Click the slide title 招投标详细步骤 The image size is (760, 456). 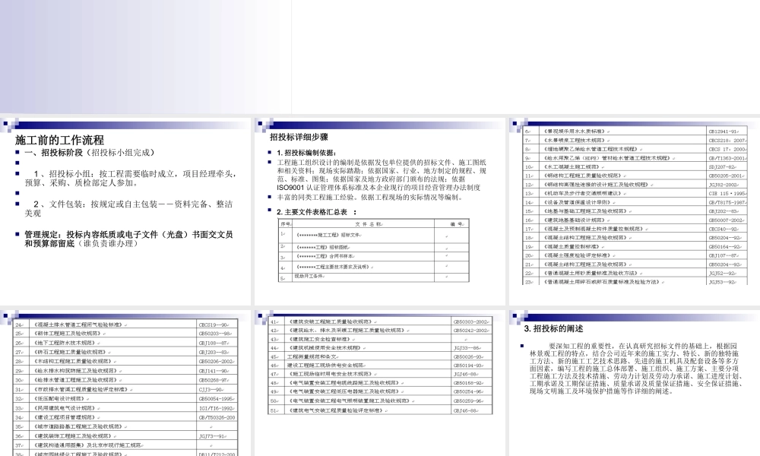299,137
